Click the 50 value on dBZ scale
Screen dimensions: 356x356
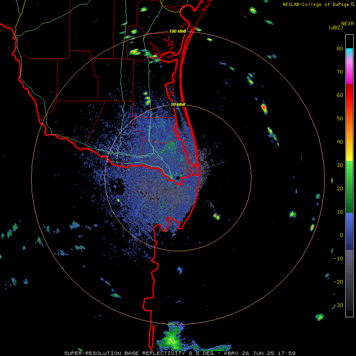point(340,119)
